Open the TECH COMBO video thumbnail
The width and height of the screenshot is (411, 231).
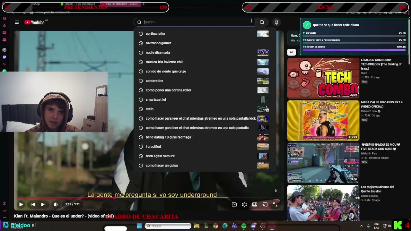[x=323, y=78]
